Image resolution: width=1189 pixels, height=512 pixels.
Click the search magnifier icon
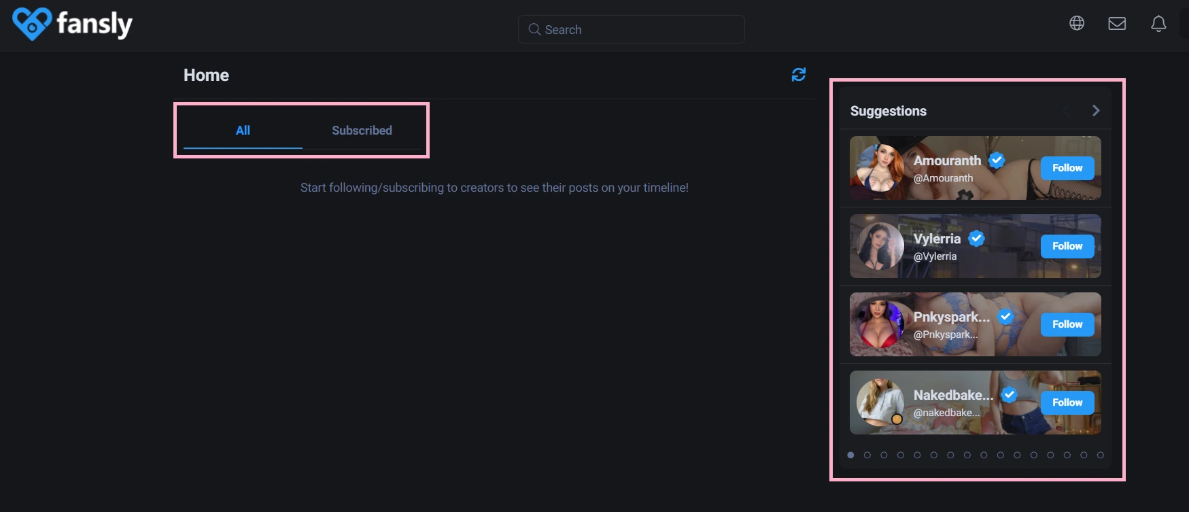pos(534,29)
